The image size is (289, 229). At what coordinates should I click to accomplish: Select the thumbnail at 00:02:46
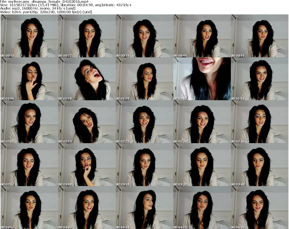coord(259,122)
